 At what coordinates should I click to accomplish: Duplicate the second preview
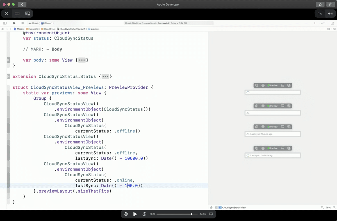289,106
